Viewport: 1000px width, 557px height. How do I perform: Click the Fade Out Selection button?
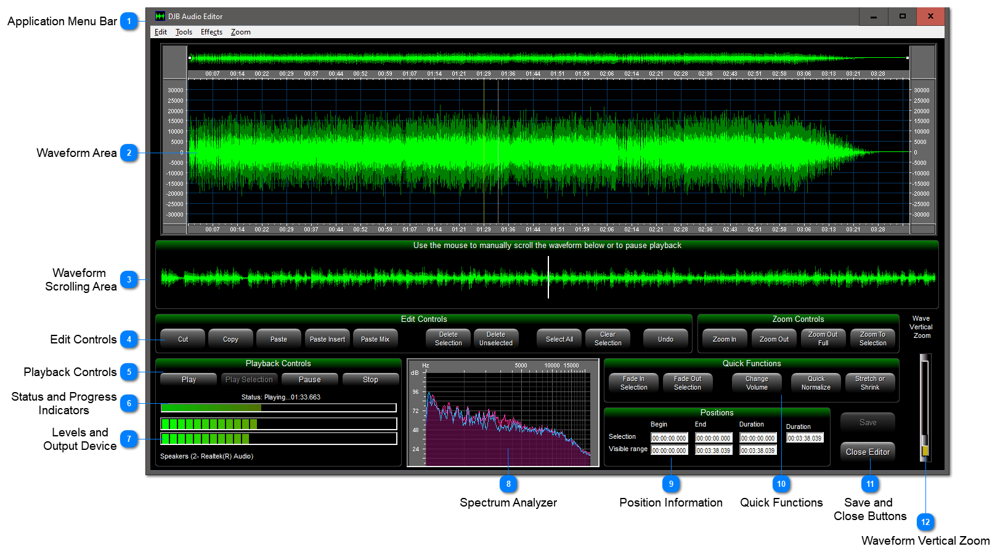coord(688,383)
